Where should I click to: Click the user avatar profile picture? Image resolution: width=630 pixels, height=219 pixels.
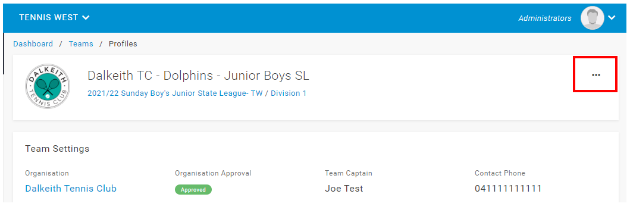593,18
